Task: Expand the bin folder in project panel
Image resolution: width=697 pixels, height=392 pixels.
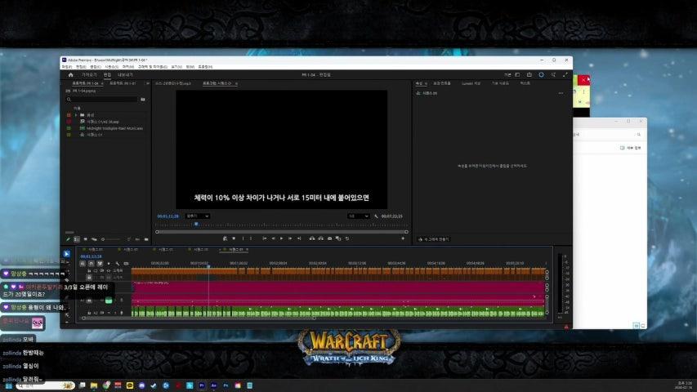Action: click(x=76, y=114)
